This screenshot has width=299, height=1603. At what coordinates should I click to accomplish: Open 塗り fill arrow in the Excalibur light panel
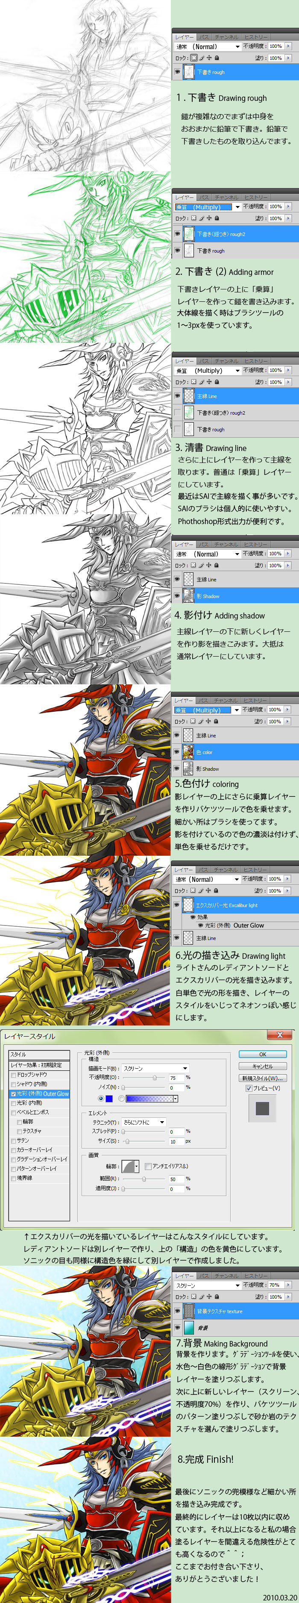[x=288, y=890]
